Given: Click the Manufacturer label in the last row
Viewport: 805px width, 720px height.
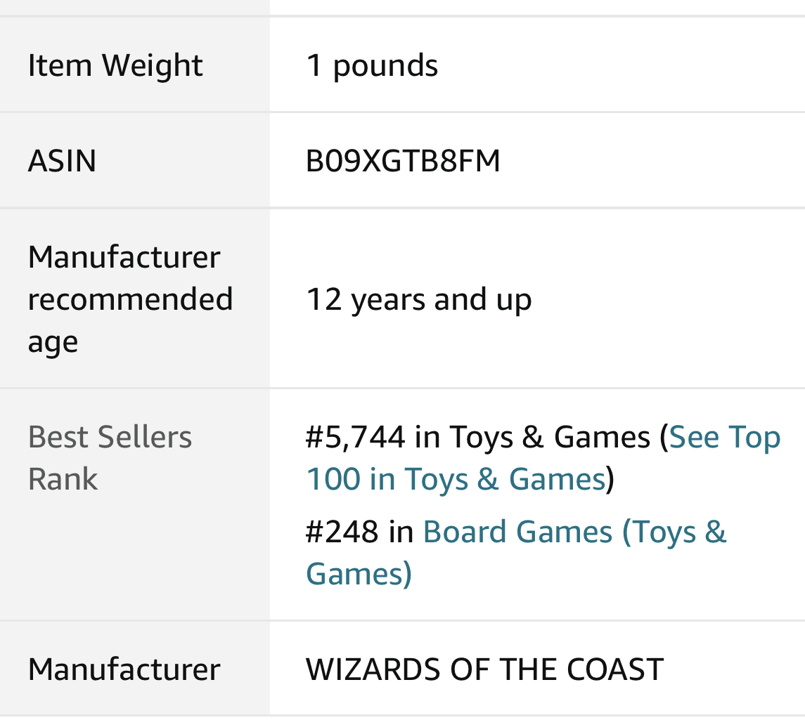Looking at the screenshot, I should point(124,669).
